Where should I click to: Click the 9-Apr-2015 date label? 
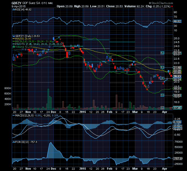click(x=18, y=6)
